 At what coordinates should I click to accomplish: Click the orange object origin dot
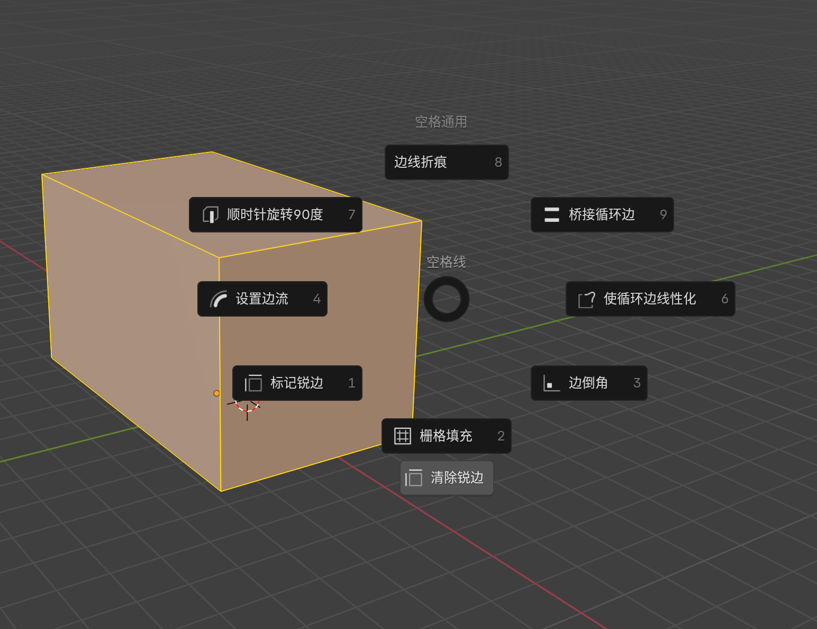(x=216, y=393)
